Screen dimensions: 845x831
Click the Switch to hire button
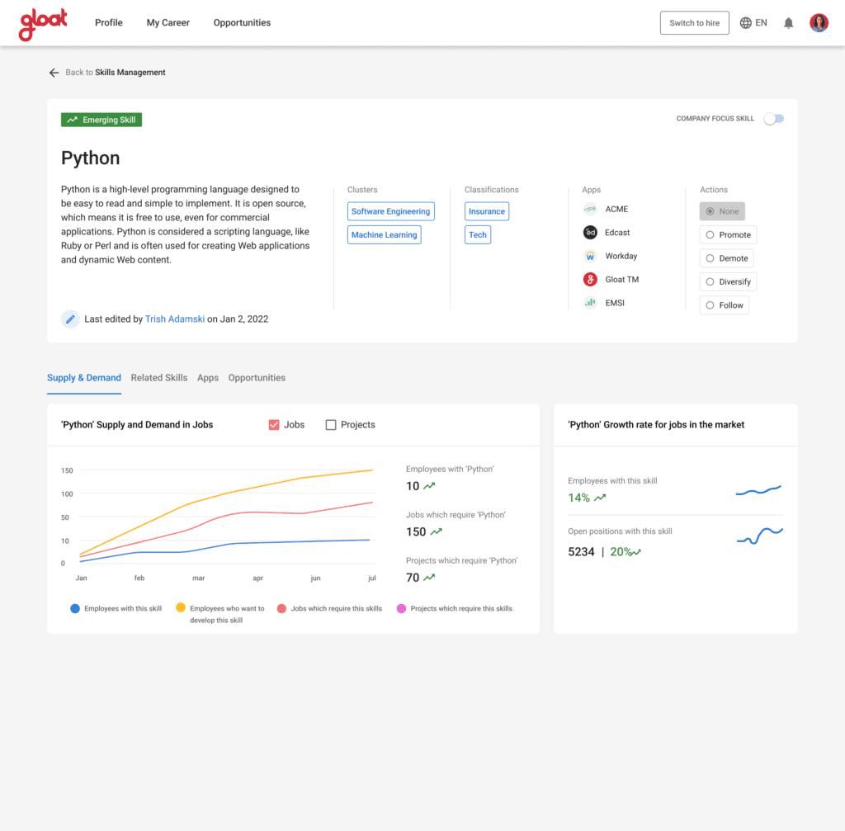pos(695,22)
